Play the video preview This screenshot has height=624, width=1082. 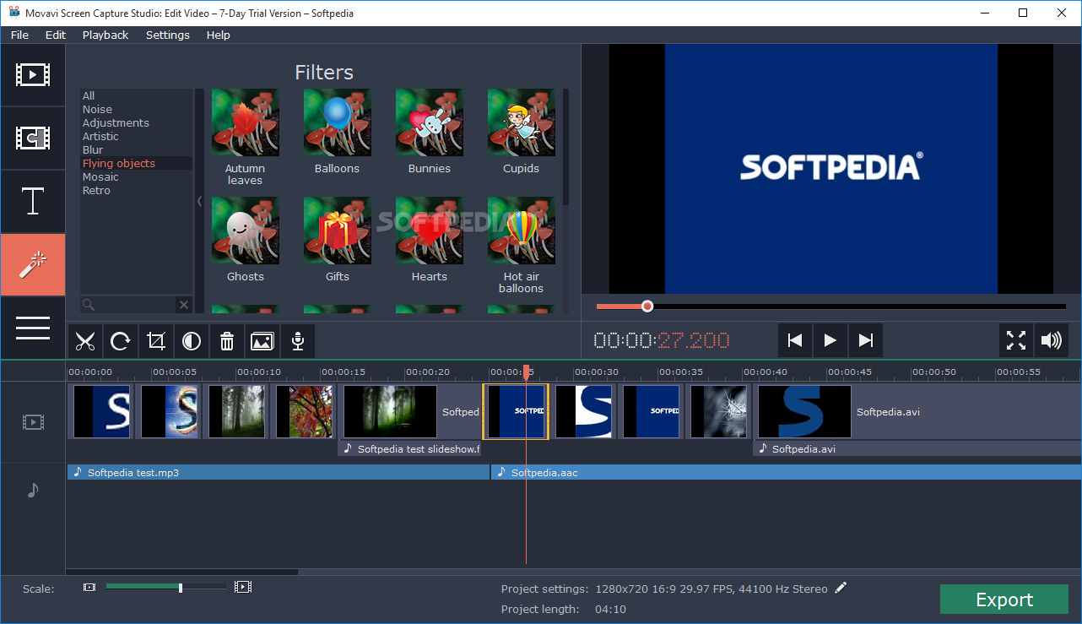[830, 340]
